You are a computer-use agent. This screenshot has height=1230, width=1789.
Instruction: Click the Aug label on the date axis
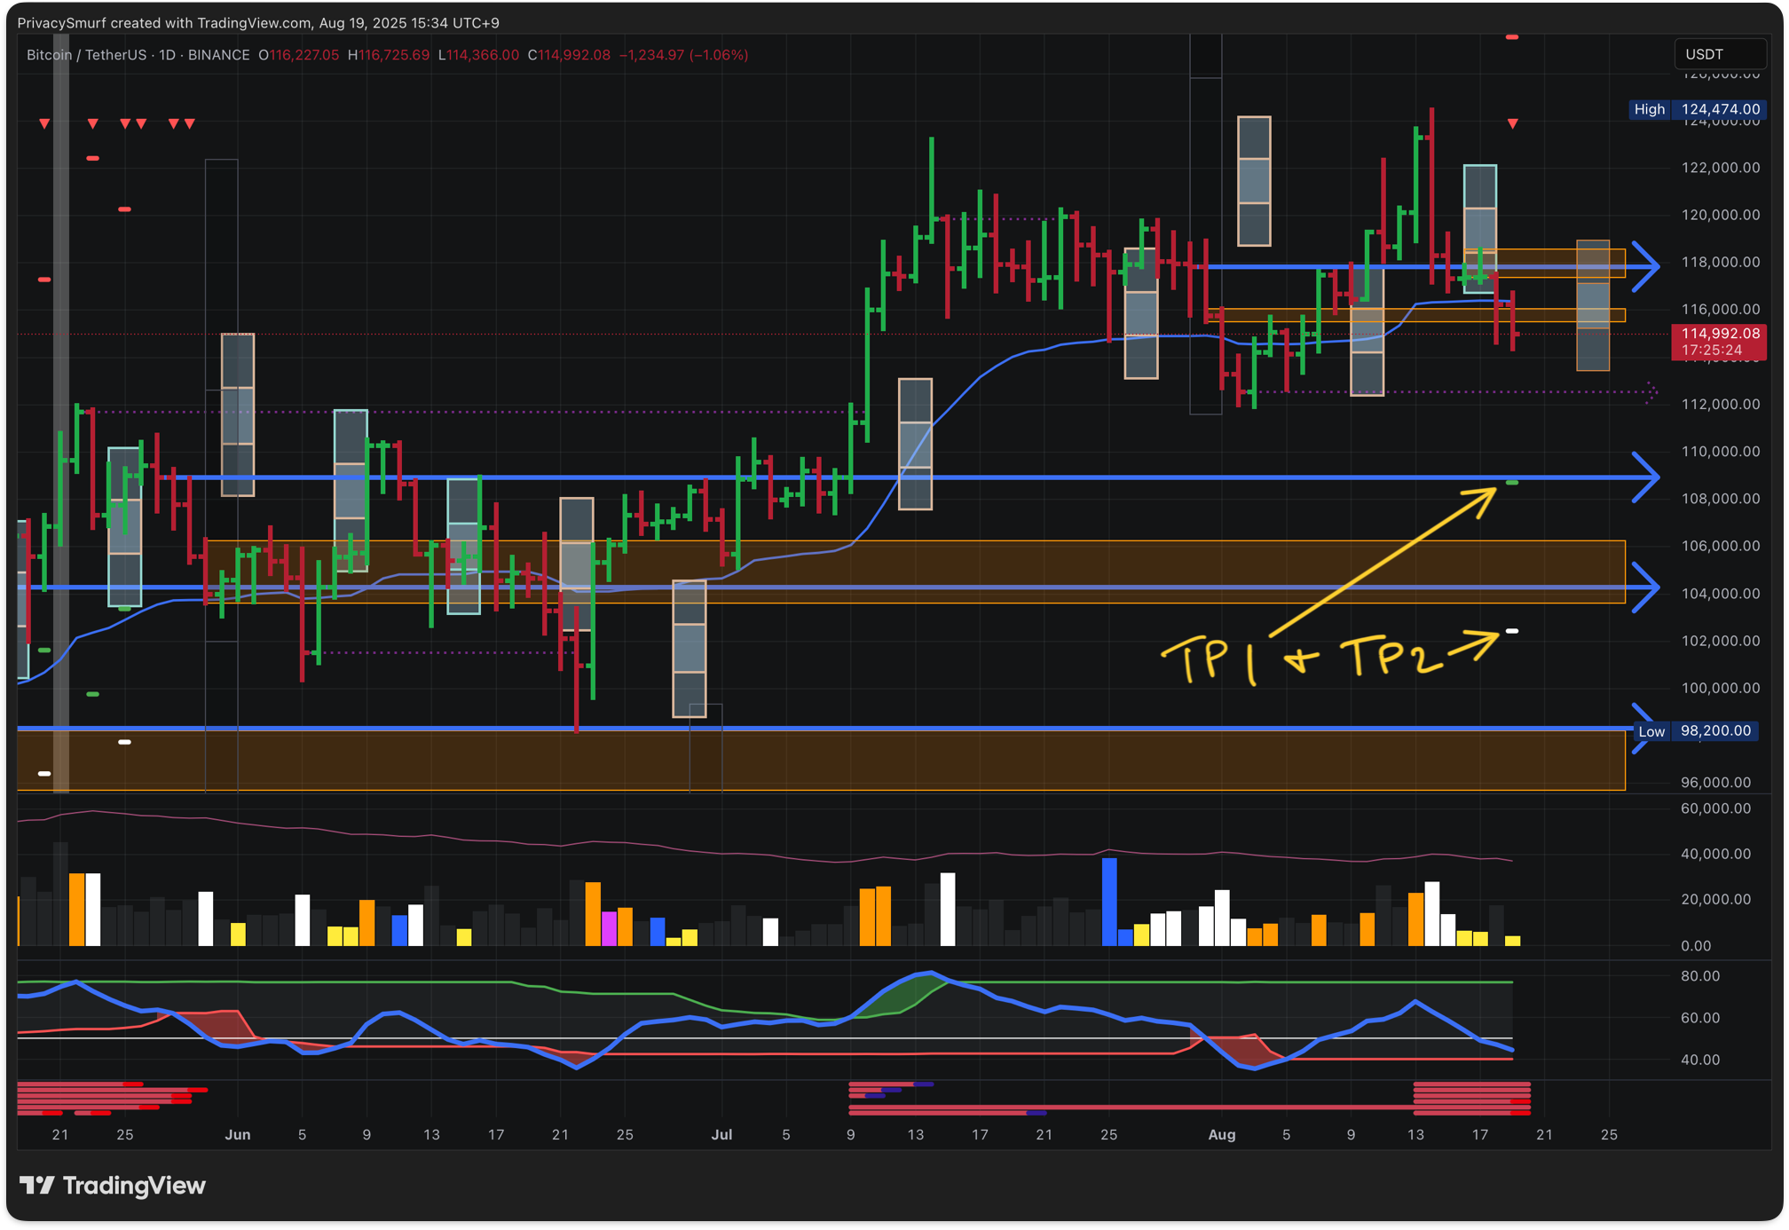[x=1222, y=1134]
